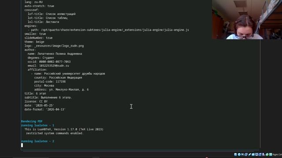Click the 'license: CC BY' line
This screenshot has width=282, height=158.
36,101
